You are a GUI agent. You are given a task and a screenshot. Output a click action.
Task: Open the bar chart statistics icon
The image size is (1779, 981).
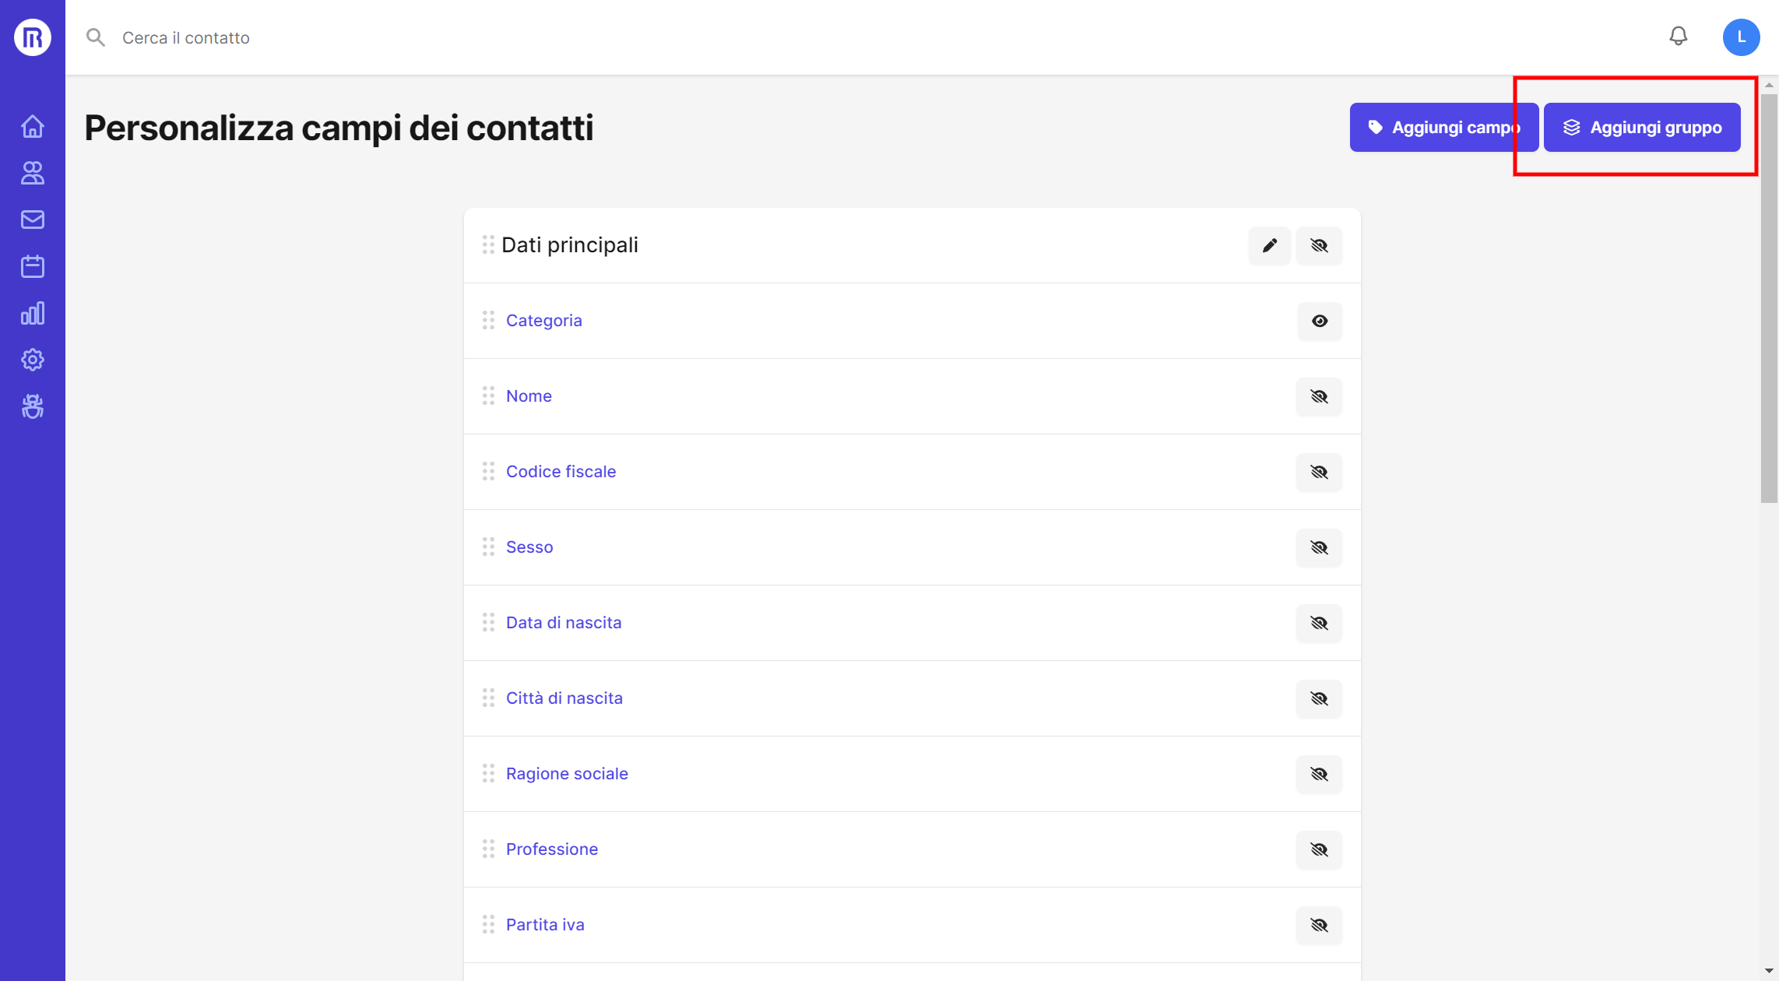click(x=33, y=313)
